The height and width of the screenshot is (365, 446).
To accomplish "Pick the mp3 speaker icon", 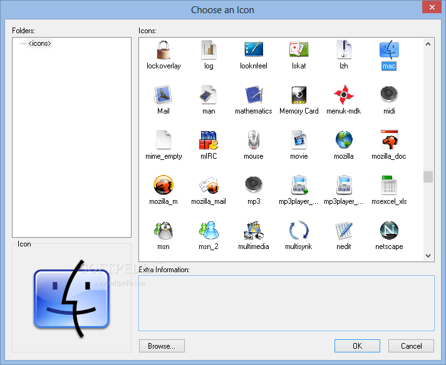I will tap(254, 184).
